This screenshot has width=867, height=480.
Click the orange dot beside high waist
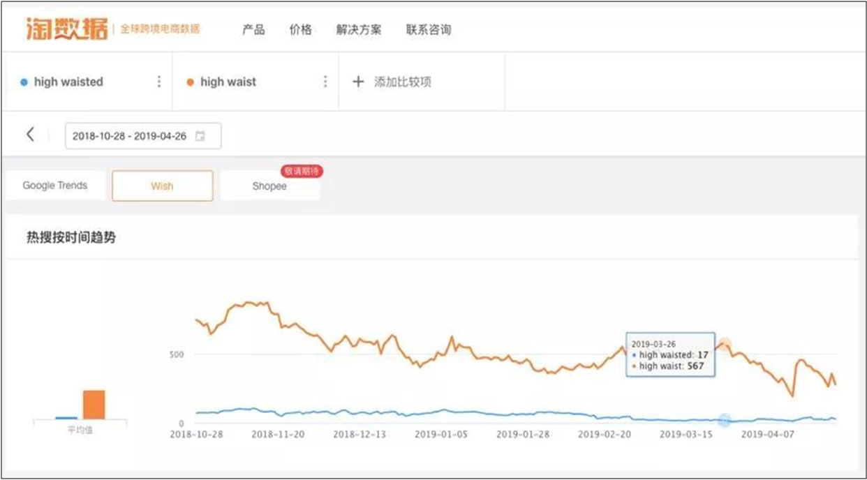pos(190,82)
